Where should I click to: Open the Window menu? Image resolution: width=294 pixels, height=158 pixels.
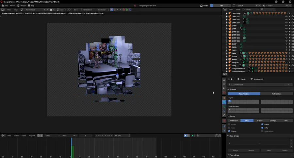tap(23, 6)
